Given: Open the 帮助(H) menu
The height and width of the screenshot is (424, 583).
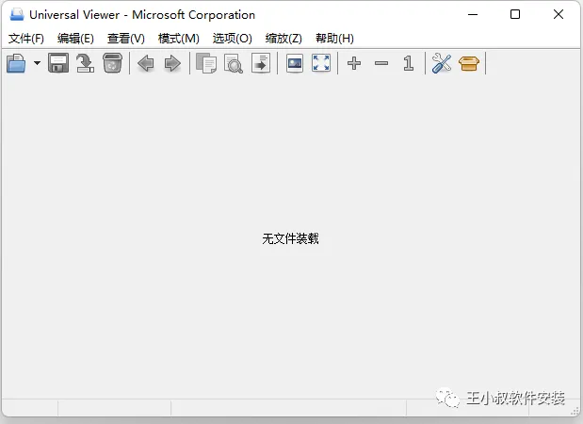Looking at the screenshot, I should (x=334, y=39).
